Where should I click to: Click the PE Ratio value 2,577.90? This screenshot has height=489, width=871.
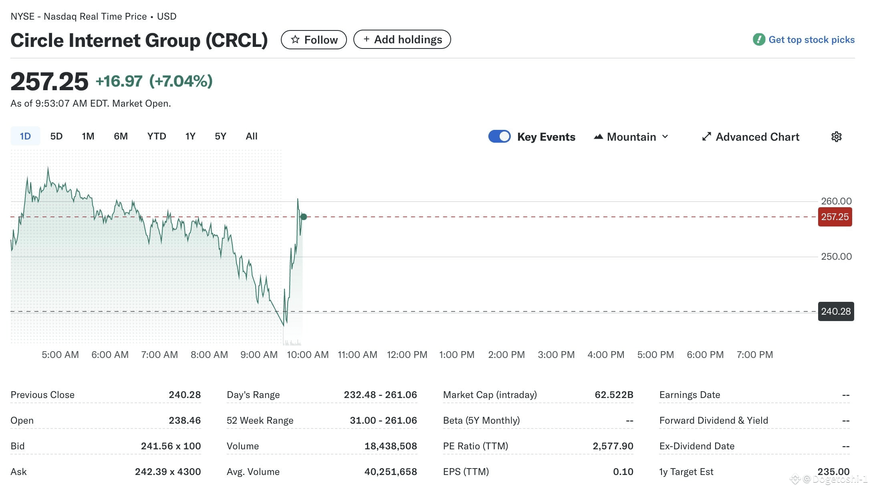(613, 446)
